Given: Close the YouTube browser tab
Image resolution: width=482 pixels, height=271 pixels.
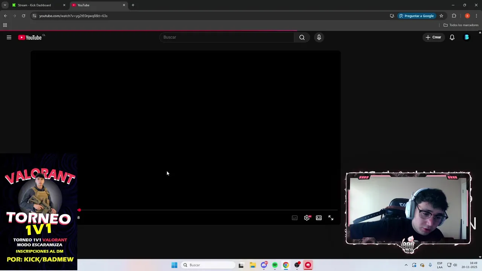Looking at the screenshot, I should pyautogui.click(x=124, y=5).
